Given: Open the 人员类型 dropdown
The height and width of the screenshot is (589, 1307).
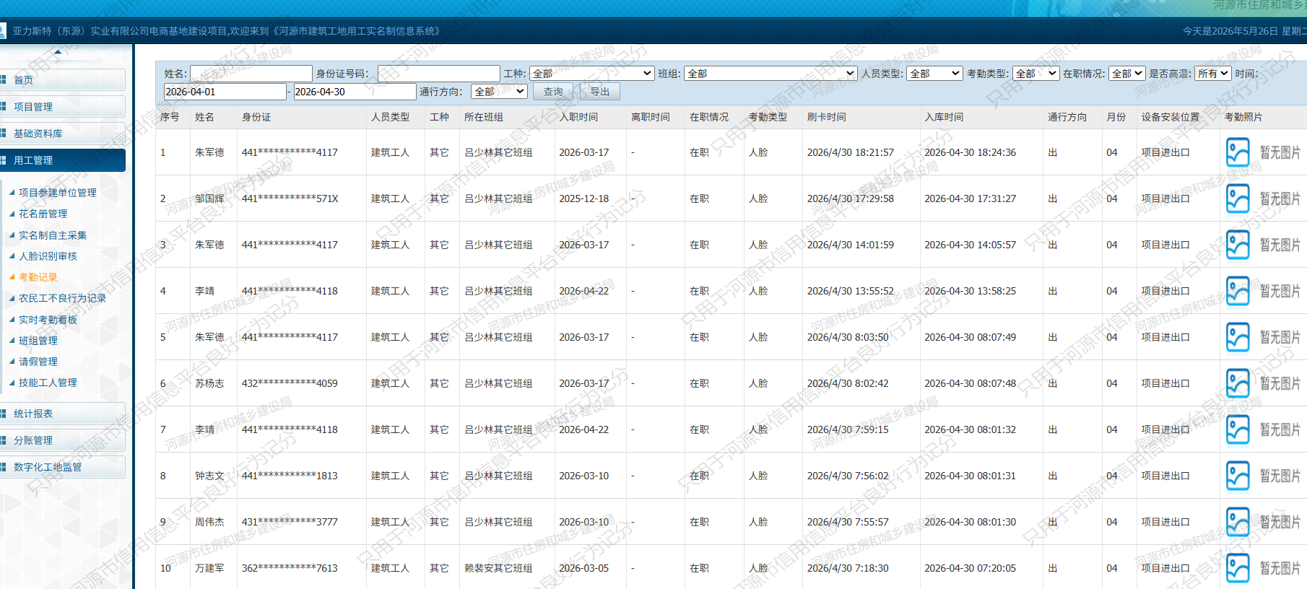Looking at the screenshot, I should click(x=934, y=74).
